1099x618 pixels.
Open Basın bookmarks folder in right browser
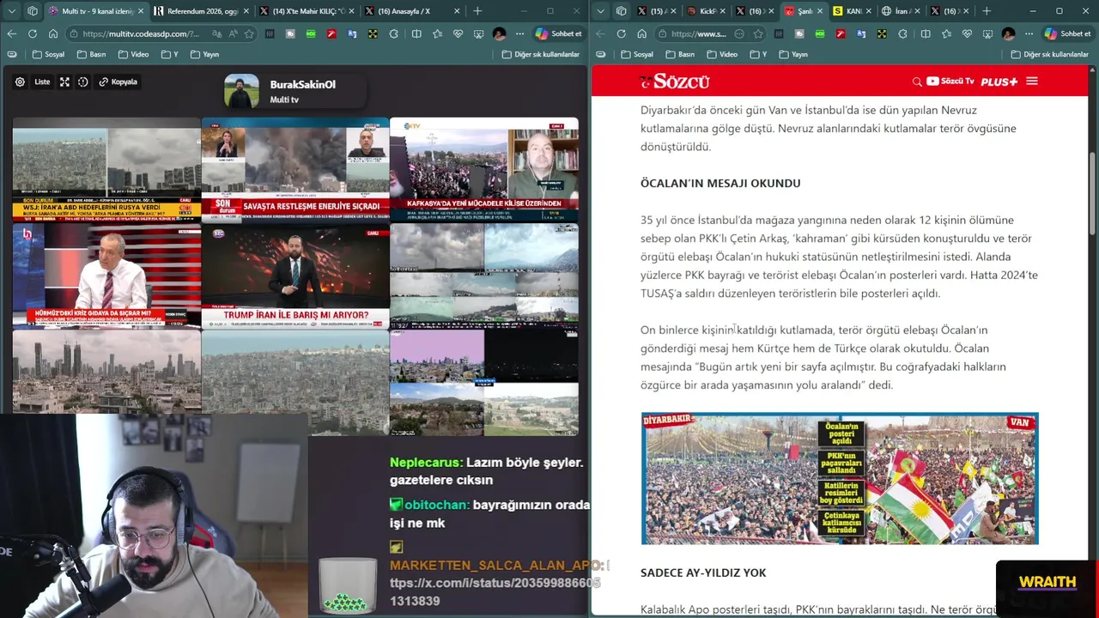pyautogui.click(x=680, y=54)
